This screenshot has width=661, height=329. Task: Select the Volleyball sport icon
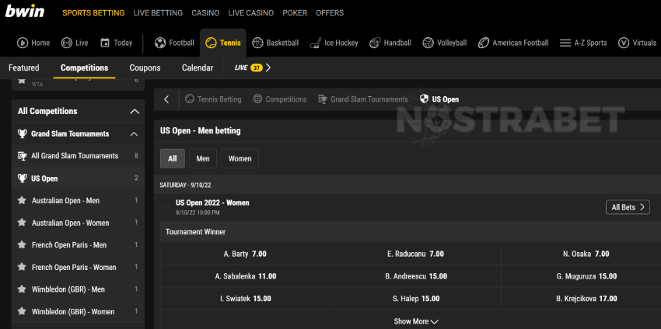(428, 43)
